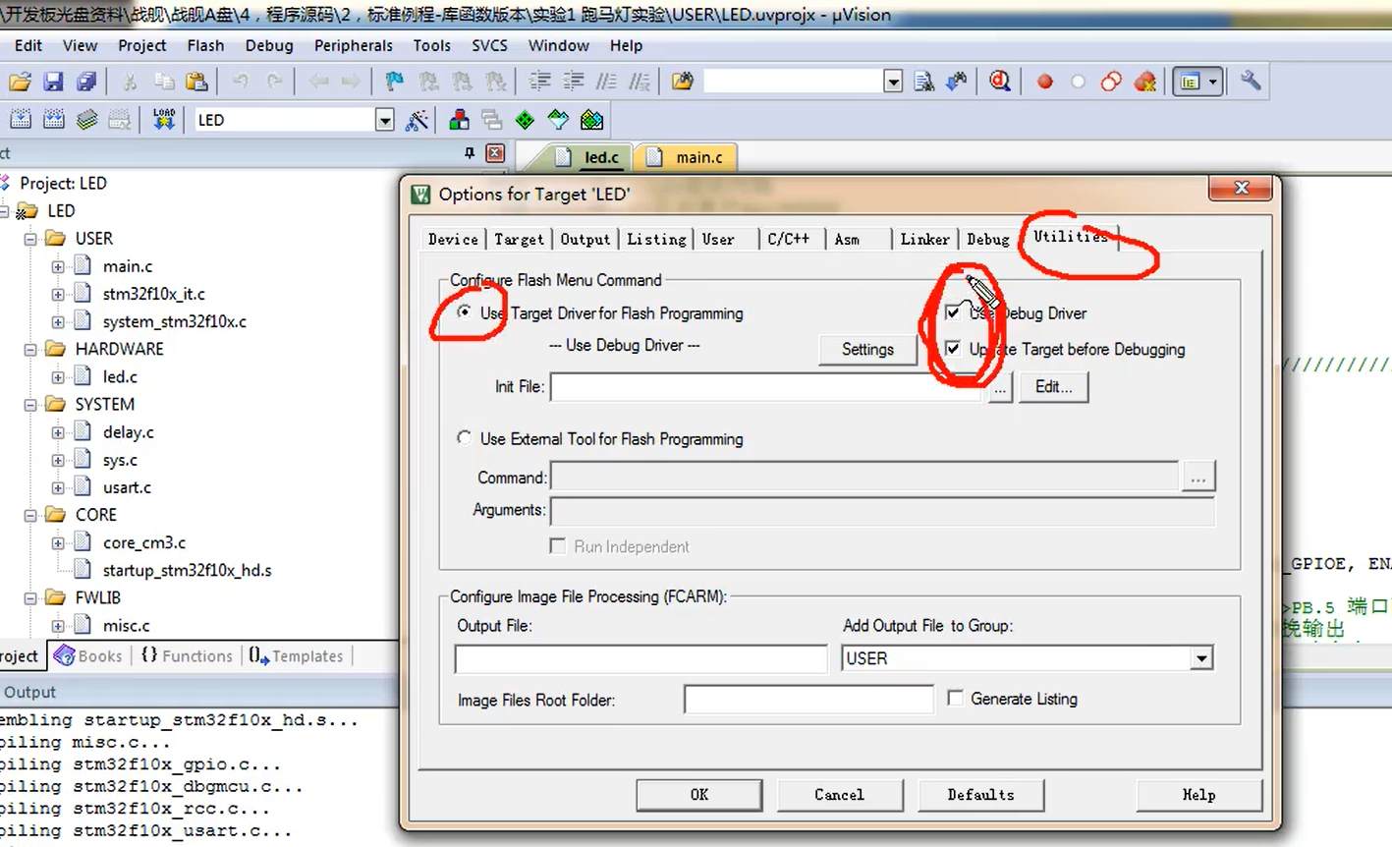Click Cancel in the Options dialog
This screenshot has height=847, width=1392.
click(x=839, y=794)
